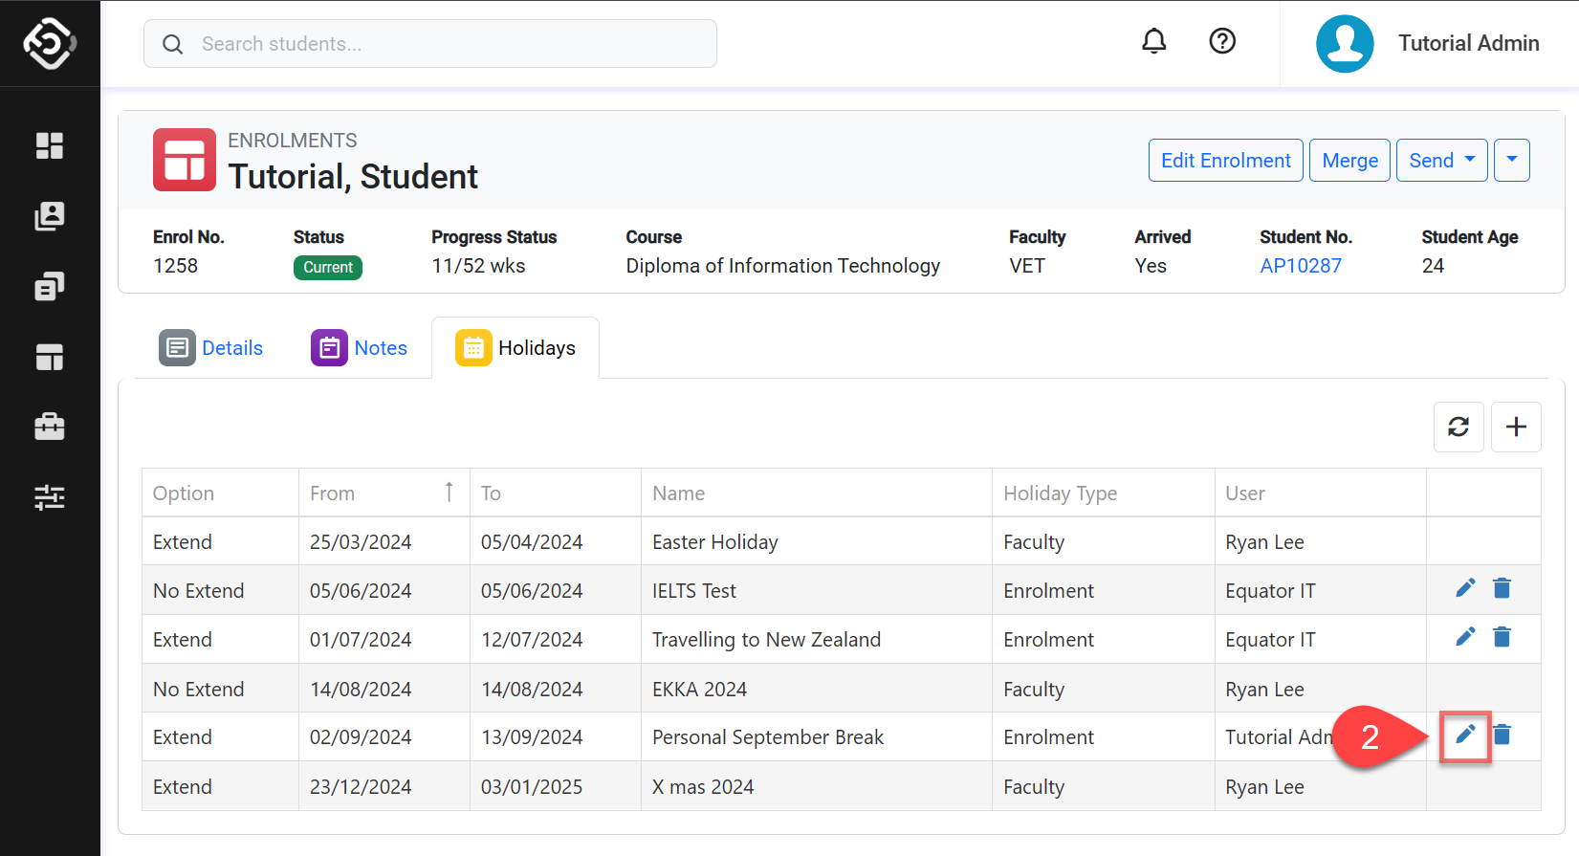Delete Travelling to New Zealand holiday

coord(1502,637)
